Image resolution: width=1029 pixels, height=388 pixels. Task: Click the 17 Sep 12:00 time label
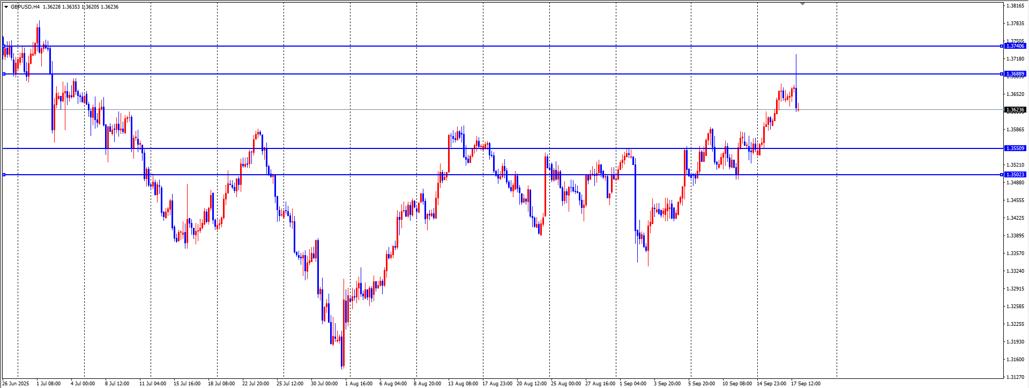click(x=806, y=384)
